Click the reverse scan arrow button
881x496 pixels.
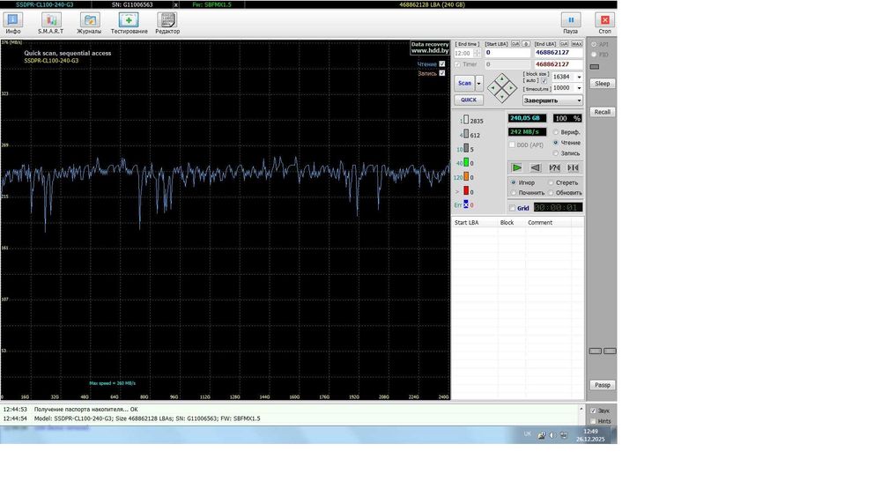click(x=535, y=167)
